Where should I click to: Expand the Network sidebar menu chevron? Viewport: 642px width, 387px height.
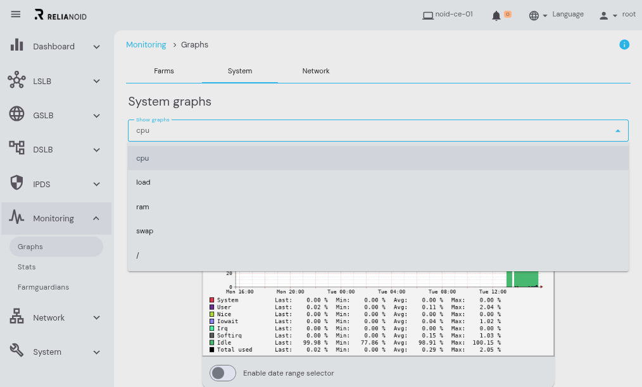(97, 317)
